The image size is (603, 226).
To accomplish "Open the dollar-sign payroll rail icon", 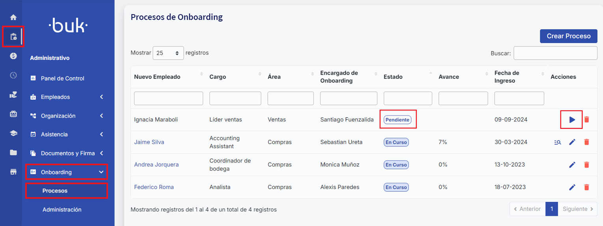I will tap(13, 56).
